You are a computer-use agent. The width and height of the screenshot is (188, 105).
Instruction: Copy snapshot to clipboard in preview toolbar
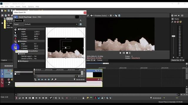pos(116,15)
